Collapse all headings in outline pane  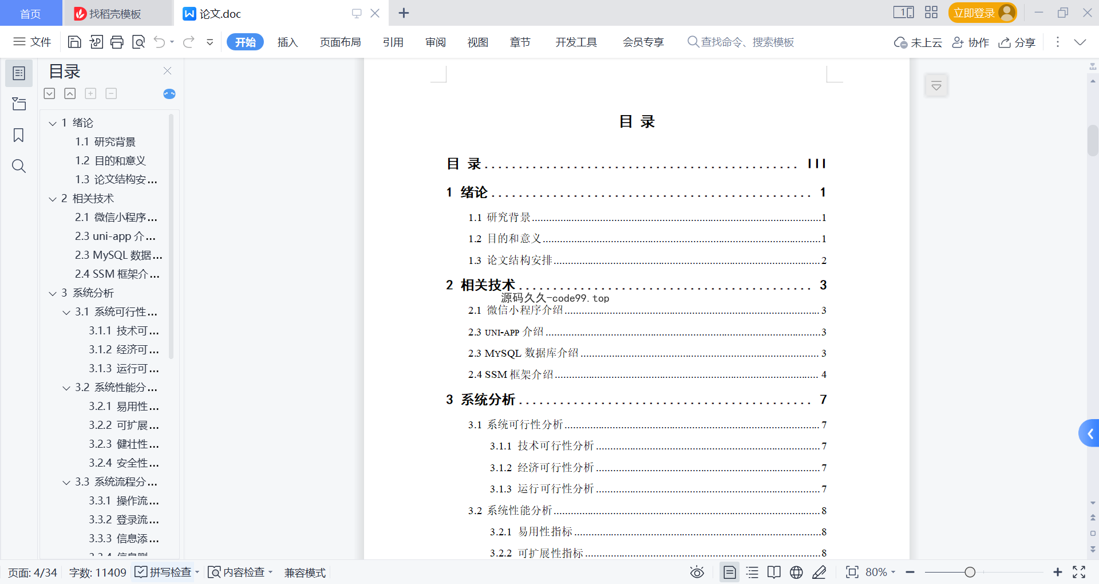[x=70, y=93]
